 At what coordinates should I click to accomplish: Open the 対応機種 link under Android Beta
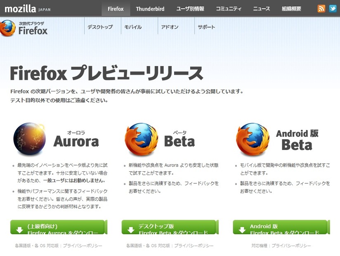(x=260, y=246)
